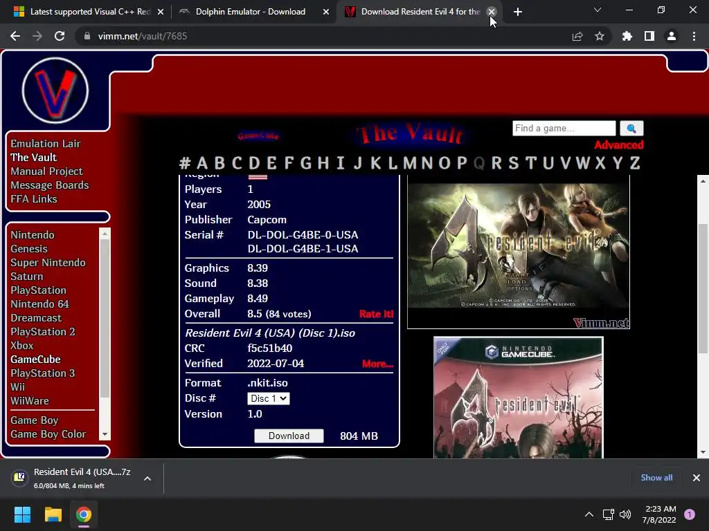Toggle the browser side panel icon

(x=649, y=36)
